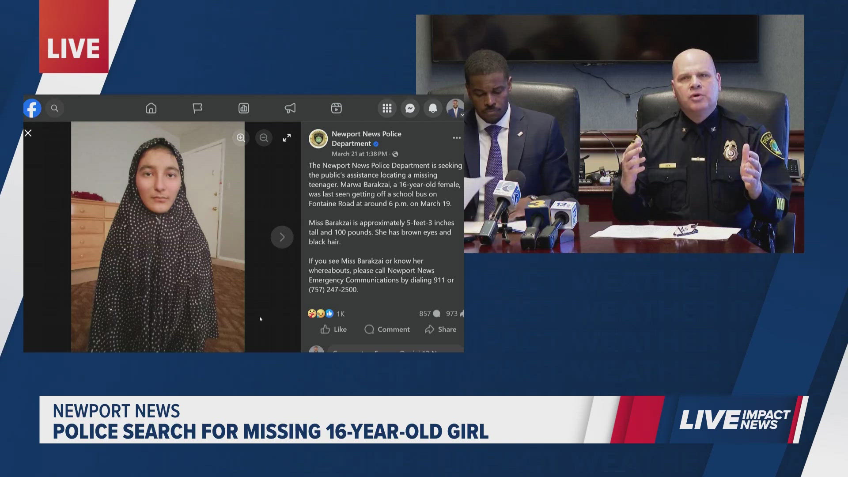Like the missing teenager post

(333, 329)
